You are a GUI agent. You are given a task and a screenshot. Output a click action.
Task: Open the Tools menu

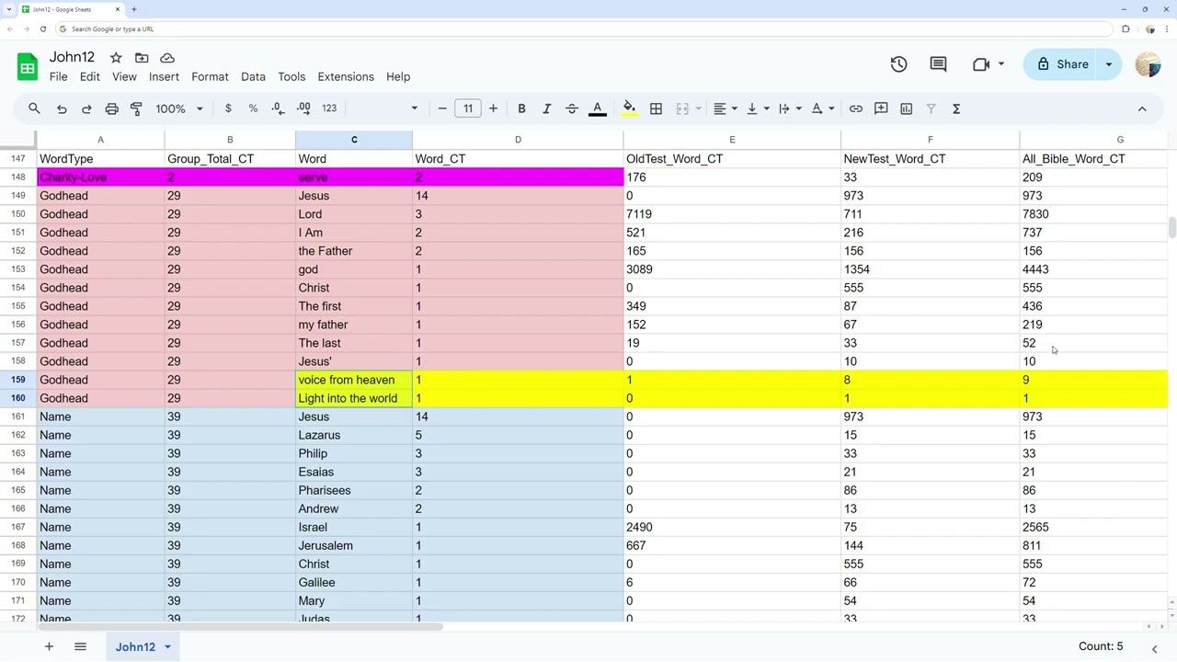click(x=291, y=76)
